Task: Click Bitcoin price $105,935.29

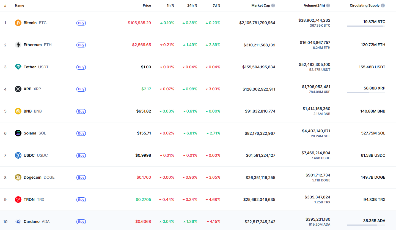Action: (139, 23)
